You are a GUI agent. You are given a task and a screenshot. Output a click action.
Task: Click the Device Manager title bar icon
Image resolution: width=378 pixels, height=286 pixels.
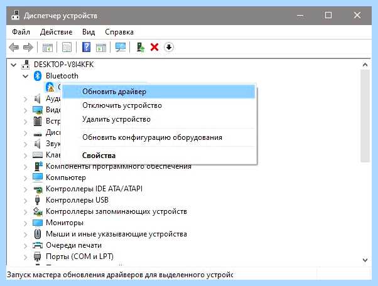tap(16, 16)
